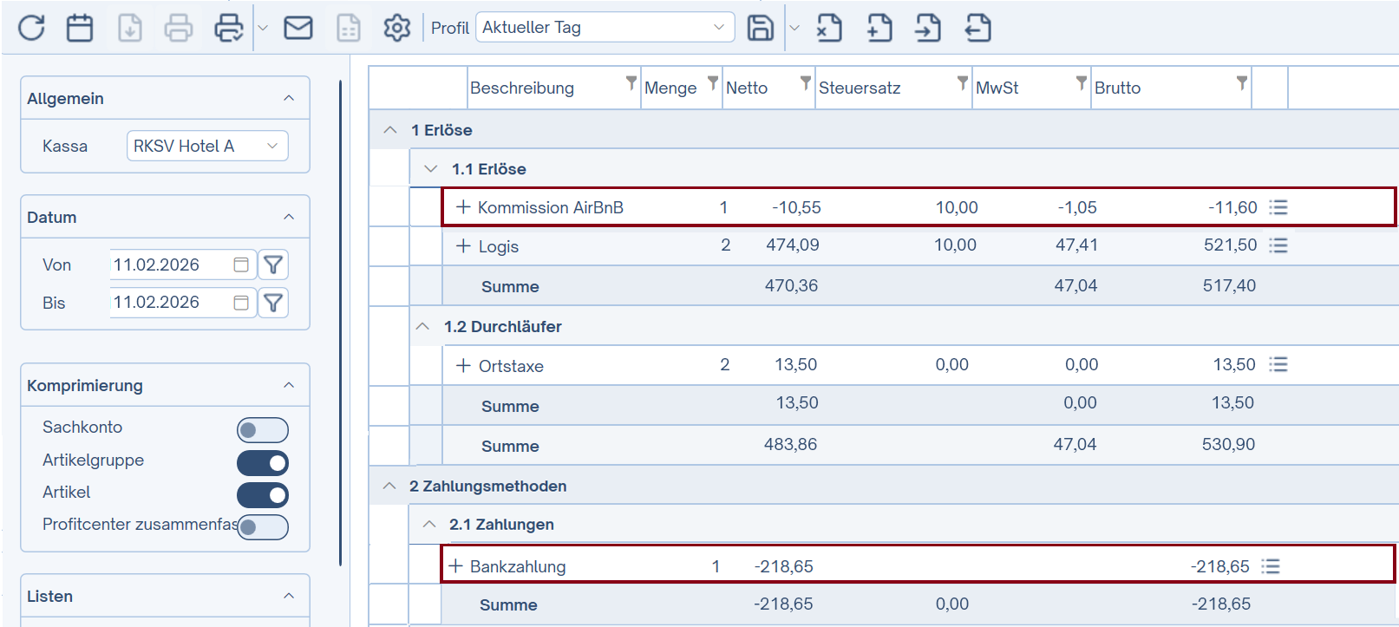This screenshot has height=627, width=1399.
Task: Expand the Ortstaxe row details
Action: [463, 365]
